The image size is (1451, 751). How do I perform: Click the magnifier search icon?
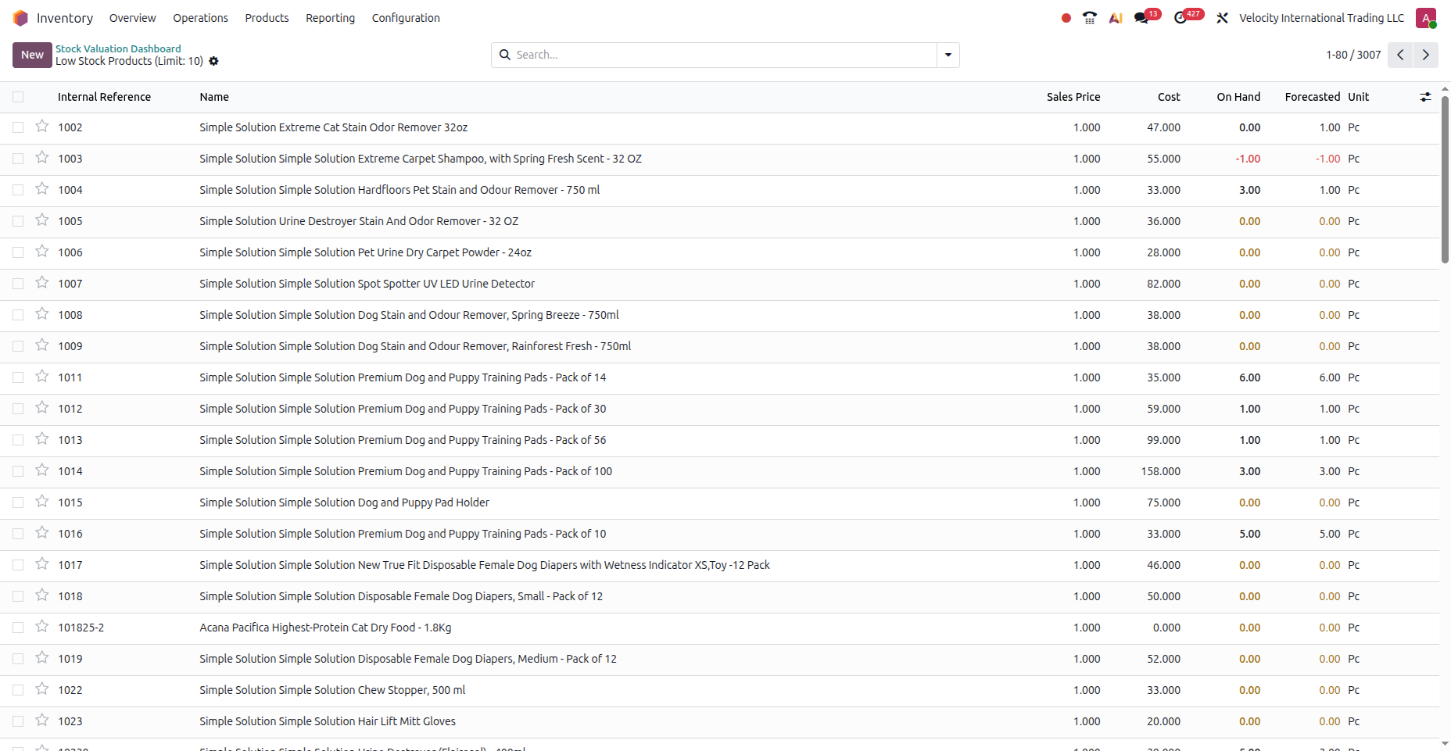click(x=505, y=55)
